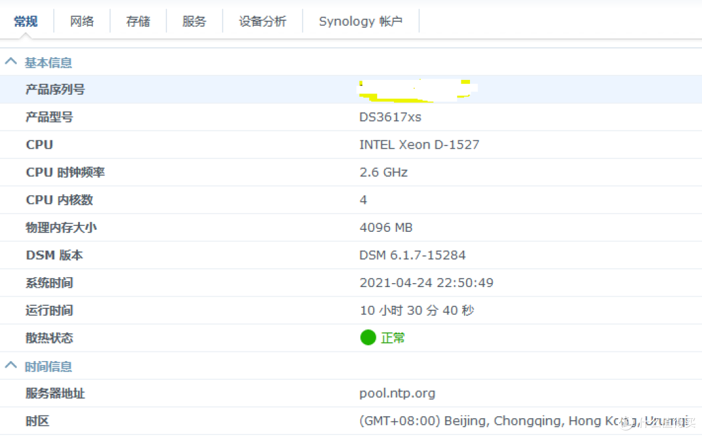Screen dimensions: 702x437
Task: Click the pool.ntp.org server address
Action: 397,393
